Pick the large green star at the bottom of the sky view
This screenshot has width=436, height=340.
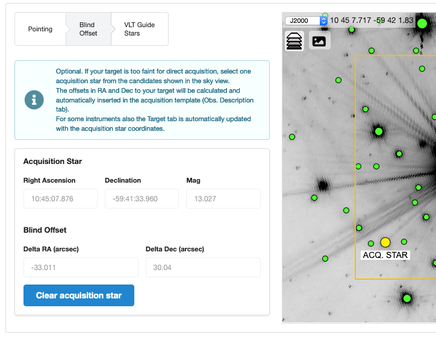pyautogui.click(x=407, y=298)
